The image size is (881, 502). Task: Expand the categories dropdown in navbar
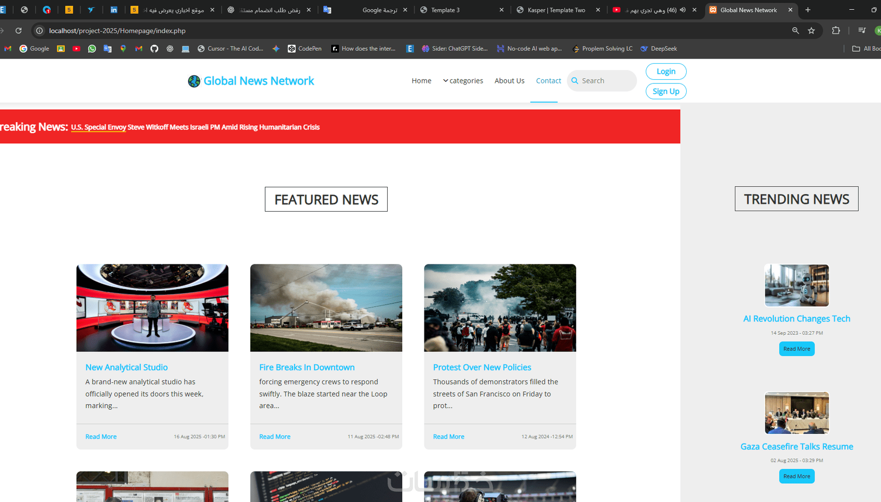tap(463, 81)
